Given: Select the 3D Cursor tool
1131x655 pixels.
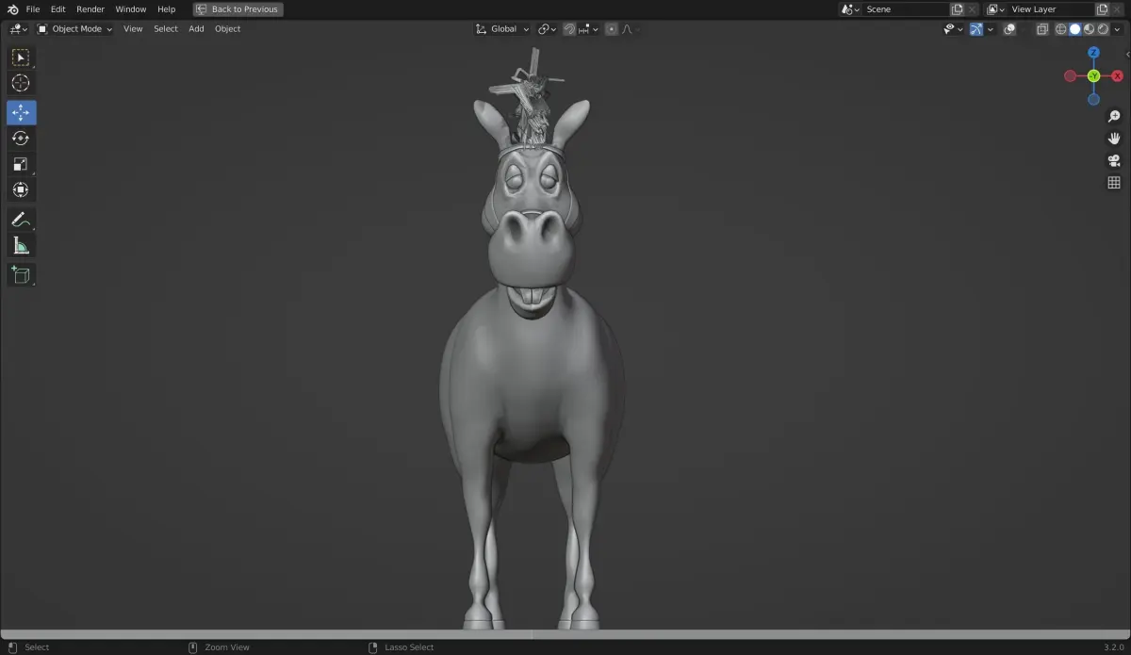Looking at the screenshot, I should click(x=21, y=83).
